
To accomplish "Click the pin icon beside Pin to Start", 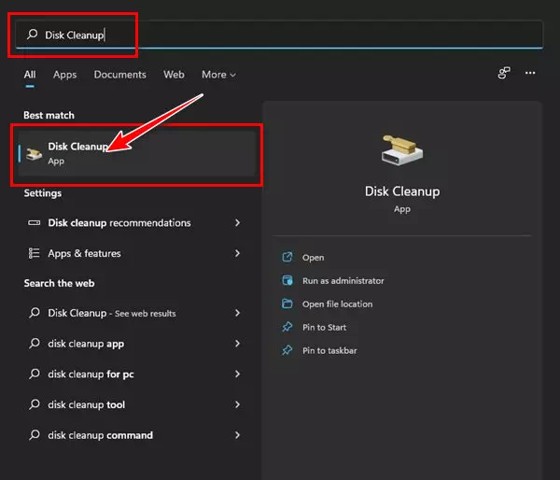I will (287, 327).
